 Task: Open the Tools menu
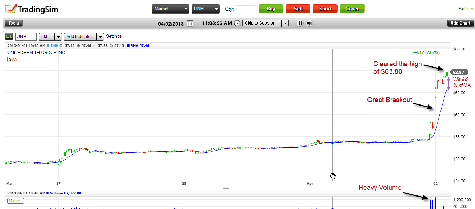click(x=14, y=23)
